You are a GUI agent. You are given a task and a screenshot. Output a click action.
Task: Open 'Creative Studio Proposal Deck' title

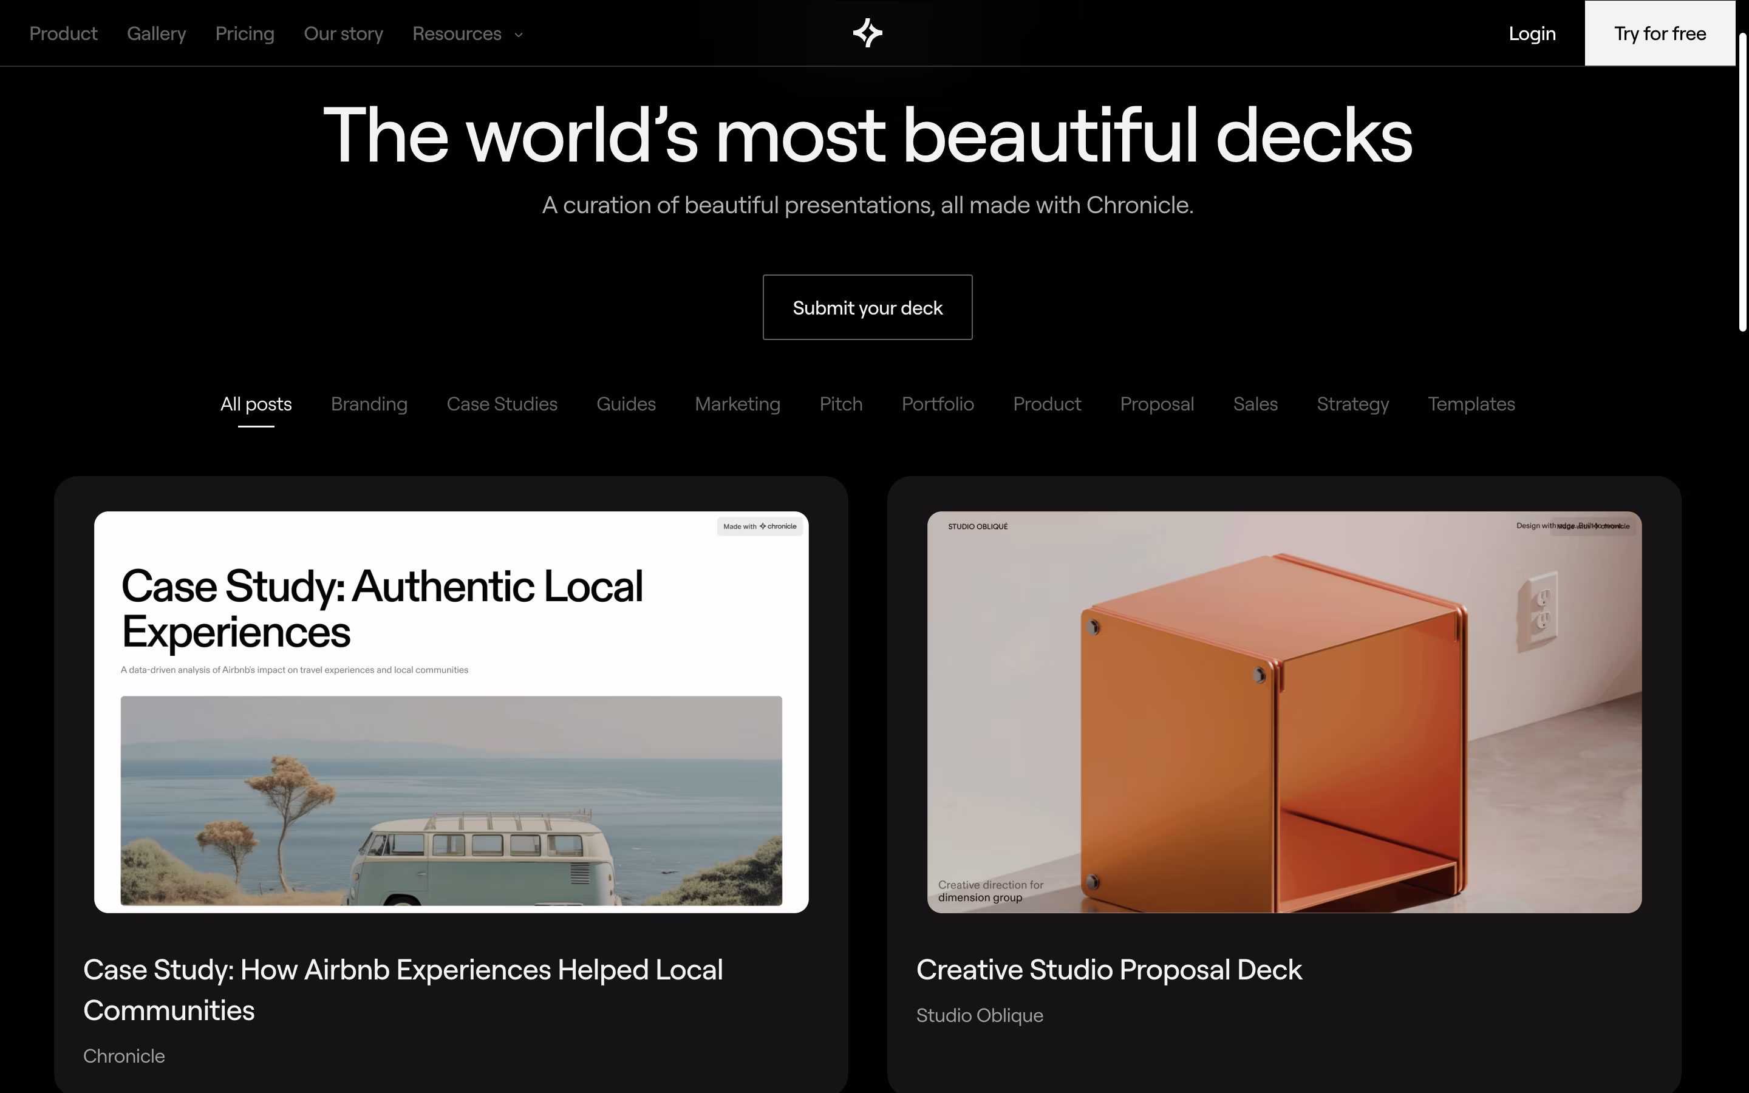1110,969
